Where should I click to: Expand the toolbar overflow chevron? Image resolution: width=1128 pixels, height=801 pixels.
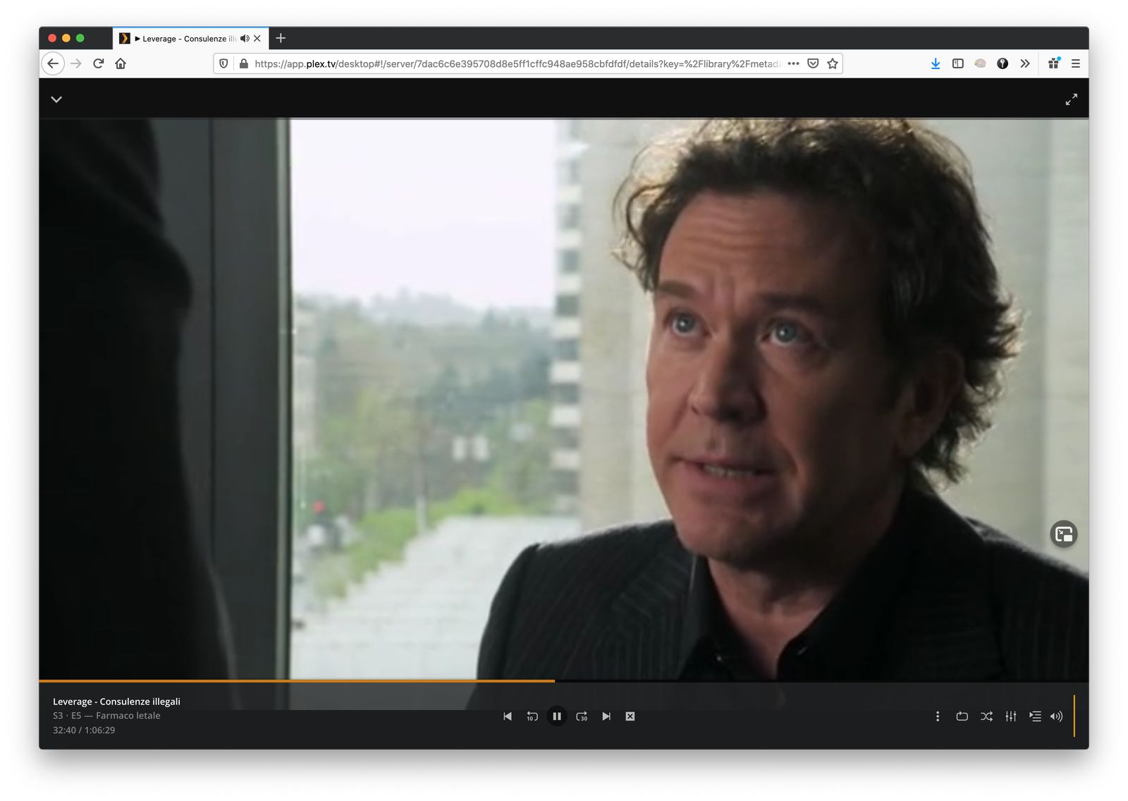click(1025, 63)
